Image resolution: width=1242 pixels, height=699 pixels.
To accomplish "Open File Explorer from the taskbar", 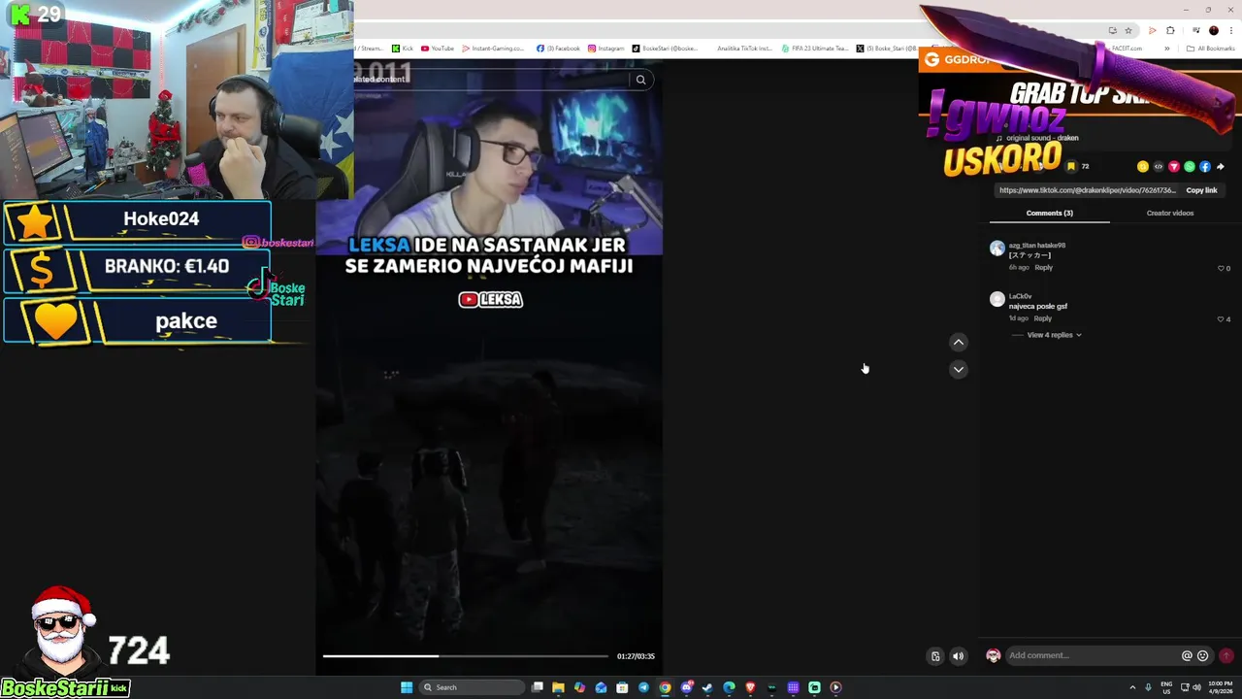I will [x=558, y=687].
